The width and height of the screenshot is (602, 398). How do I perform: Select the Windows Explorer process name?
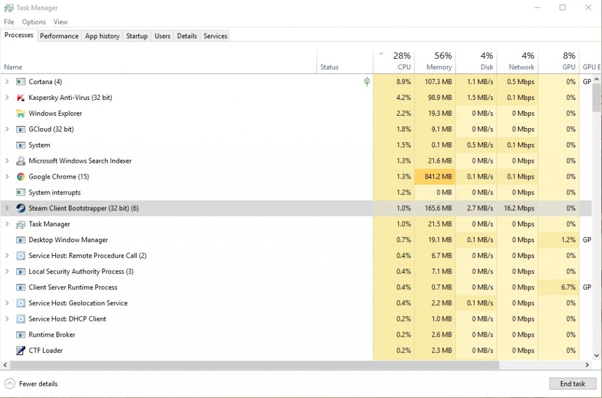(55, 113)
